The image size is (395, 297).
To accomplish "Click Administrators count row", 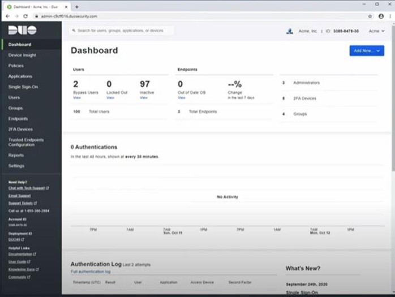I will pos(329,83).
